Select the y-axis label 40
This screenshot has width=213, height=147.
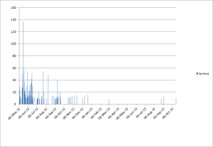tap(14, 80)
